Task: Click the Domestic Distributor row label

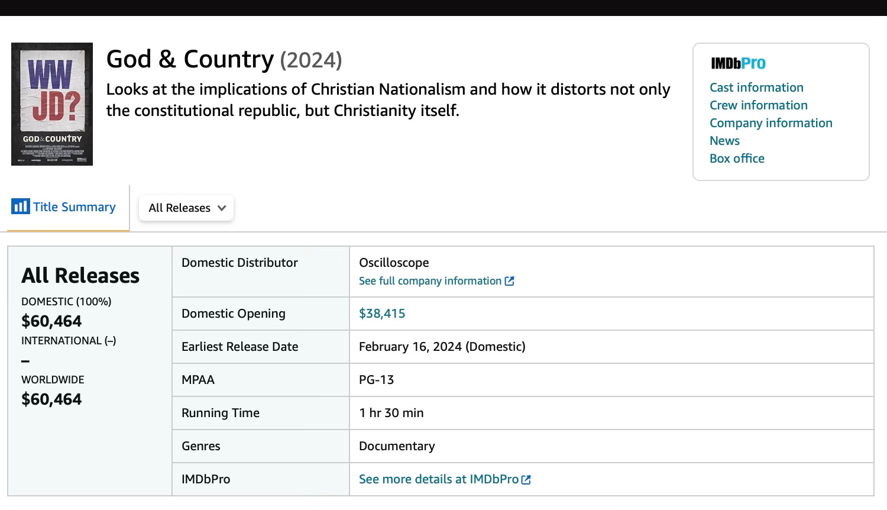Action: (x=239, y=263)
